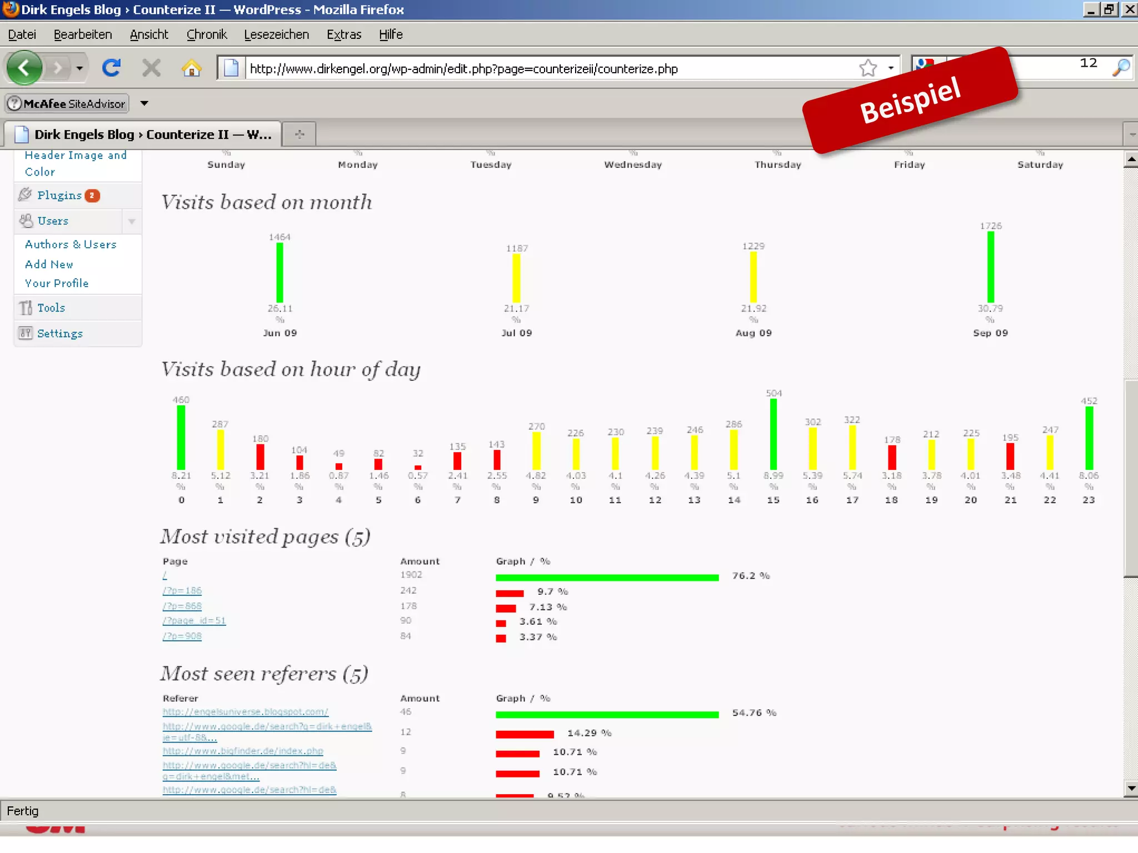Open the /?p=186 page link
Image resolution: width=1138 pixels, height=853 pixels.
click(182, 590)
